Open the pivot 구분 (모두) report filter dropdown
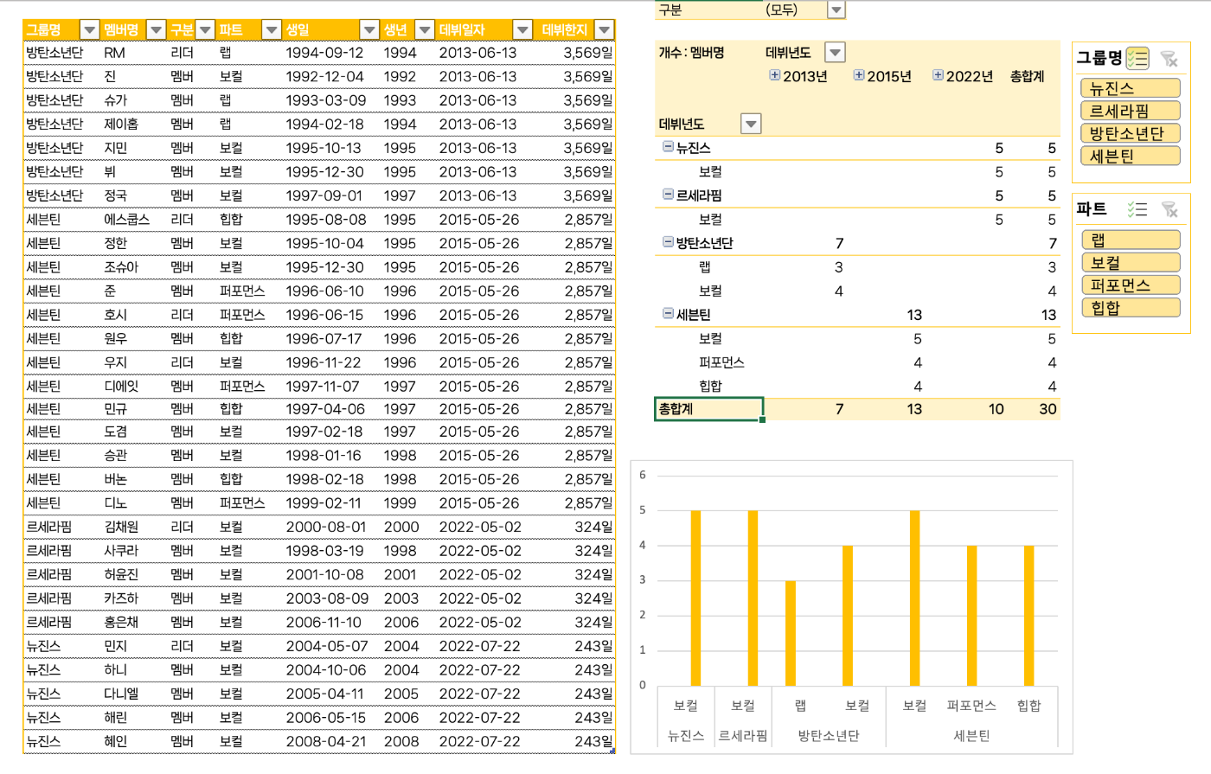1211x774 pixels. point(836,10)
